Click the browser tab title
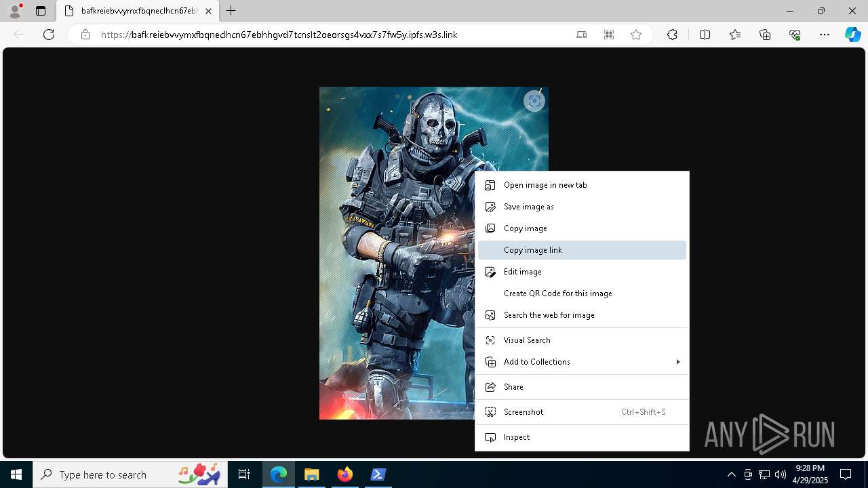The height and width of the screenshot is (488, 868). 139,11
